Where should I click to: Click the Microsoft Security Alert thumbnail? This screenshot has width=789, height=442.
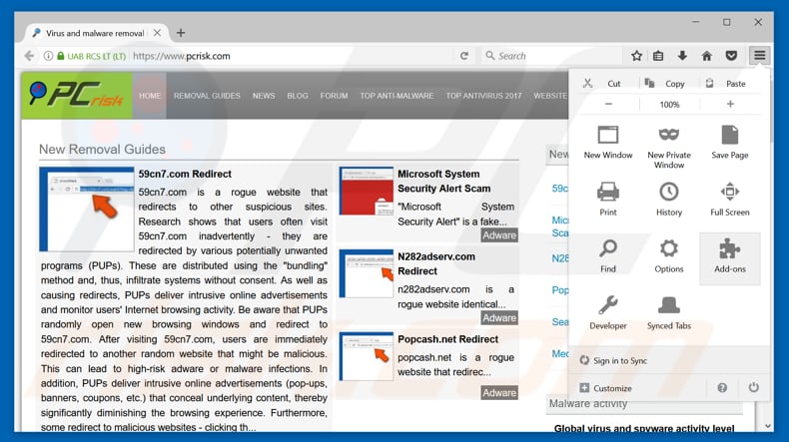pyautogui.click(x=367, y=192)
